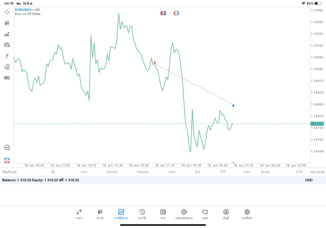Open the objects shapes tool

7,67
